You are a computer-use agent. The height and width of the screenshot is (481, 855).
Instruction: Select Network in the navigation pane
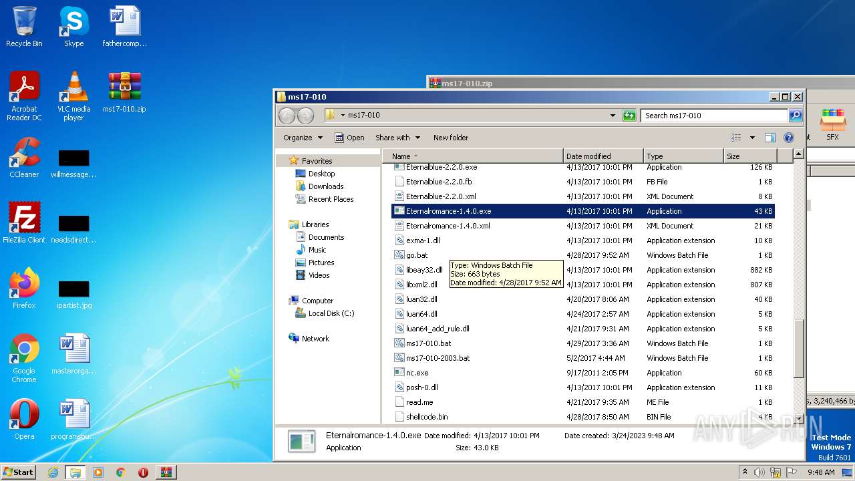(315, 339)
